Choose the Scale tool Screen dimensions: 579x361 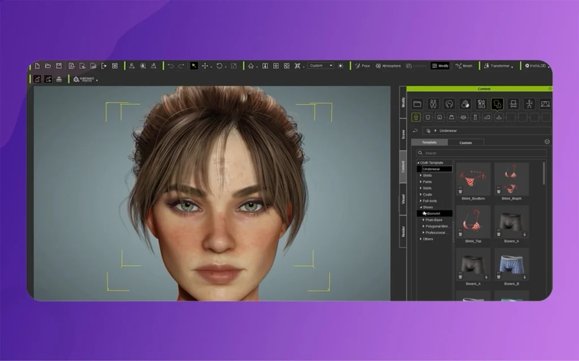[x=234, y=66]
